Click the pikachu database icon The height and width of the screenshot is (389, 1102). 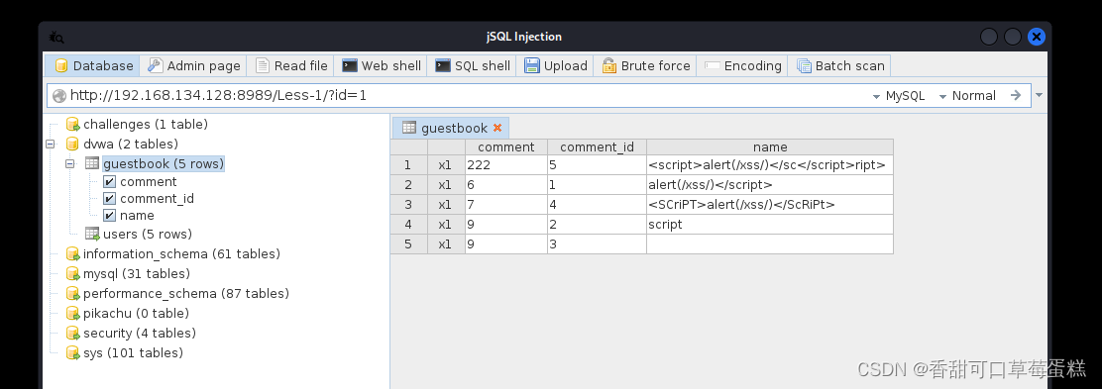[x=72, y=313]
